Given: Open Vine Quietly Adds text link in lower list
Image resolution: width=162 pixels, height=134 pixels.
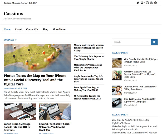Looking at the screenshot, I should click(130, 122).
